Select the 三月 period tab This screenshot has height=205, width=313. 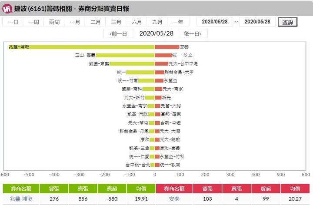pyautogui.click(x=116, y=22)
